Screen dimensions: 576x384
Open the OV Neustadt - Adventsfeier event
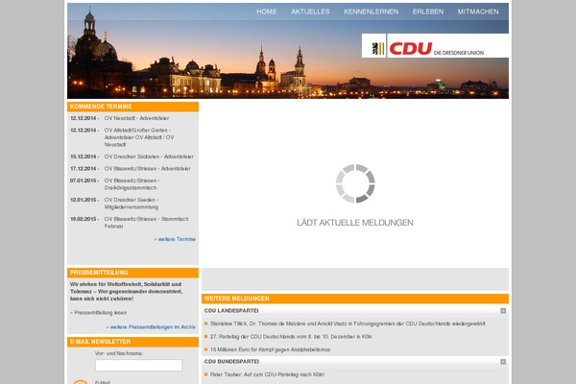(x=136, y=118)
